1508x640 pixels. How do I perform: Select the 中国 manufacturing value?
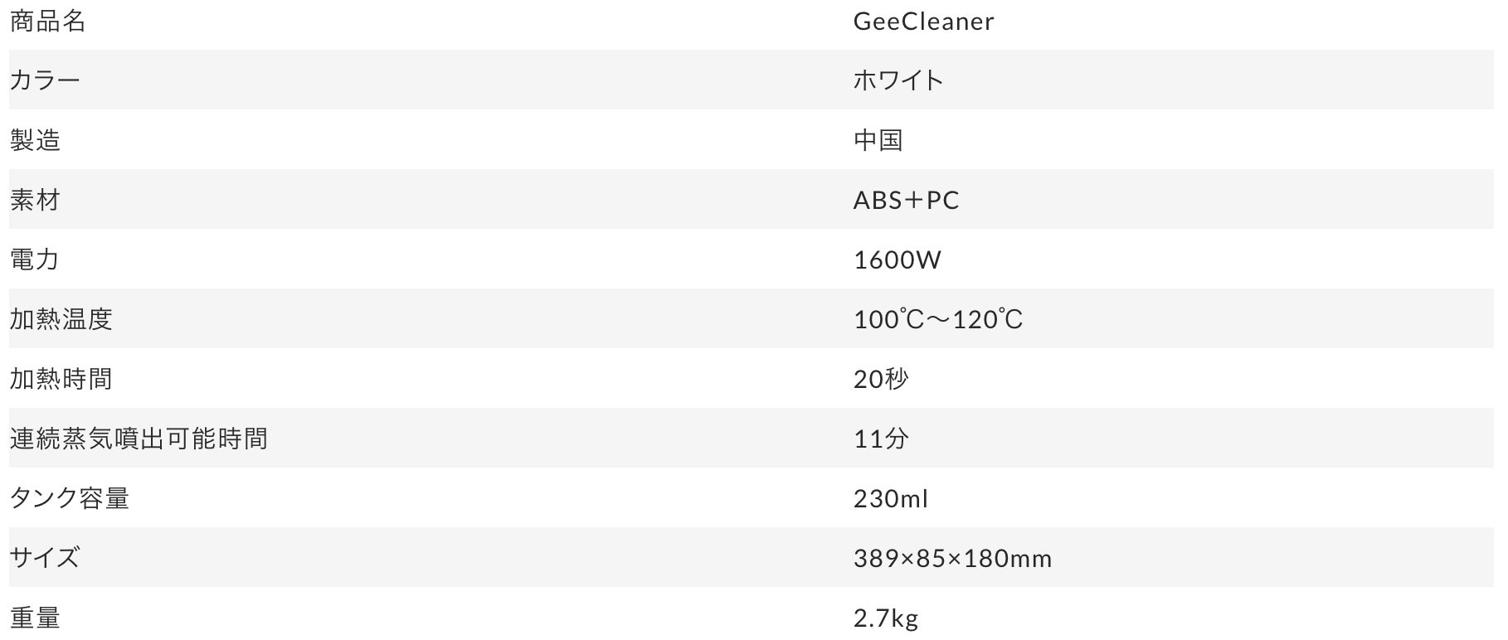878,140
